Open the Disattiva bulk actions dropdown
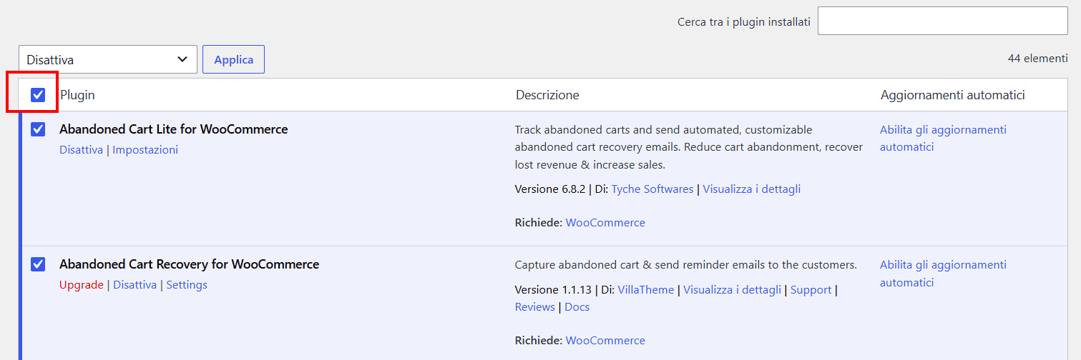The height and width of the screenshot is (360, 1081). point(108,59)
